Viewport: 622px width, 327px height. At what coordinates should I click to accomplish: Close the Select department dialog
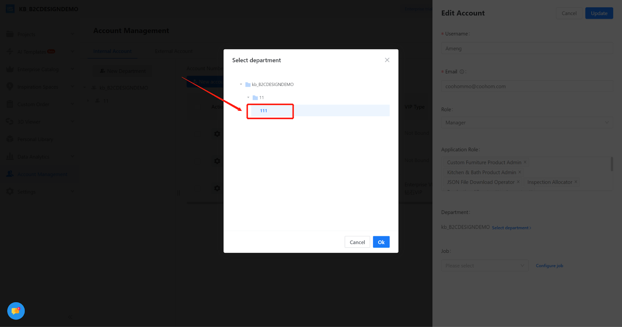tap(387, 60)
